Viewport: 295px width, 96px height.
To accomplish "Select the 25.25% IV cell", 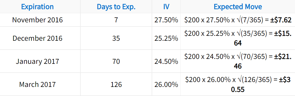I will pyautogui.click(x=166, y=38).
